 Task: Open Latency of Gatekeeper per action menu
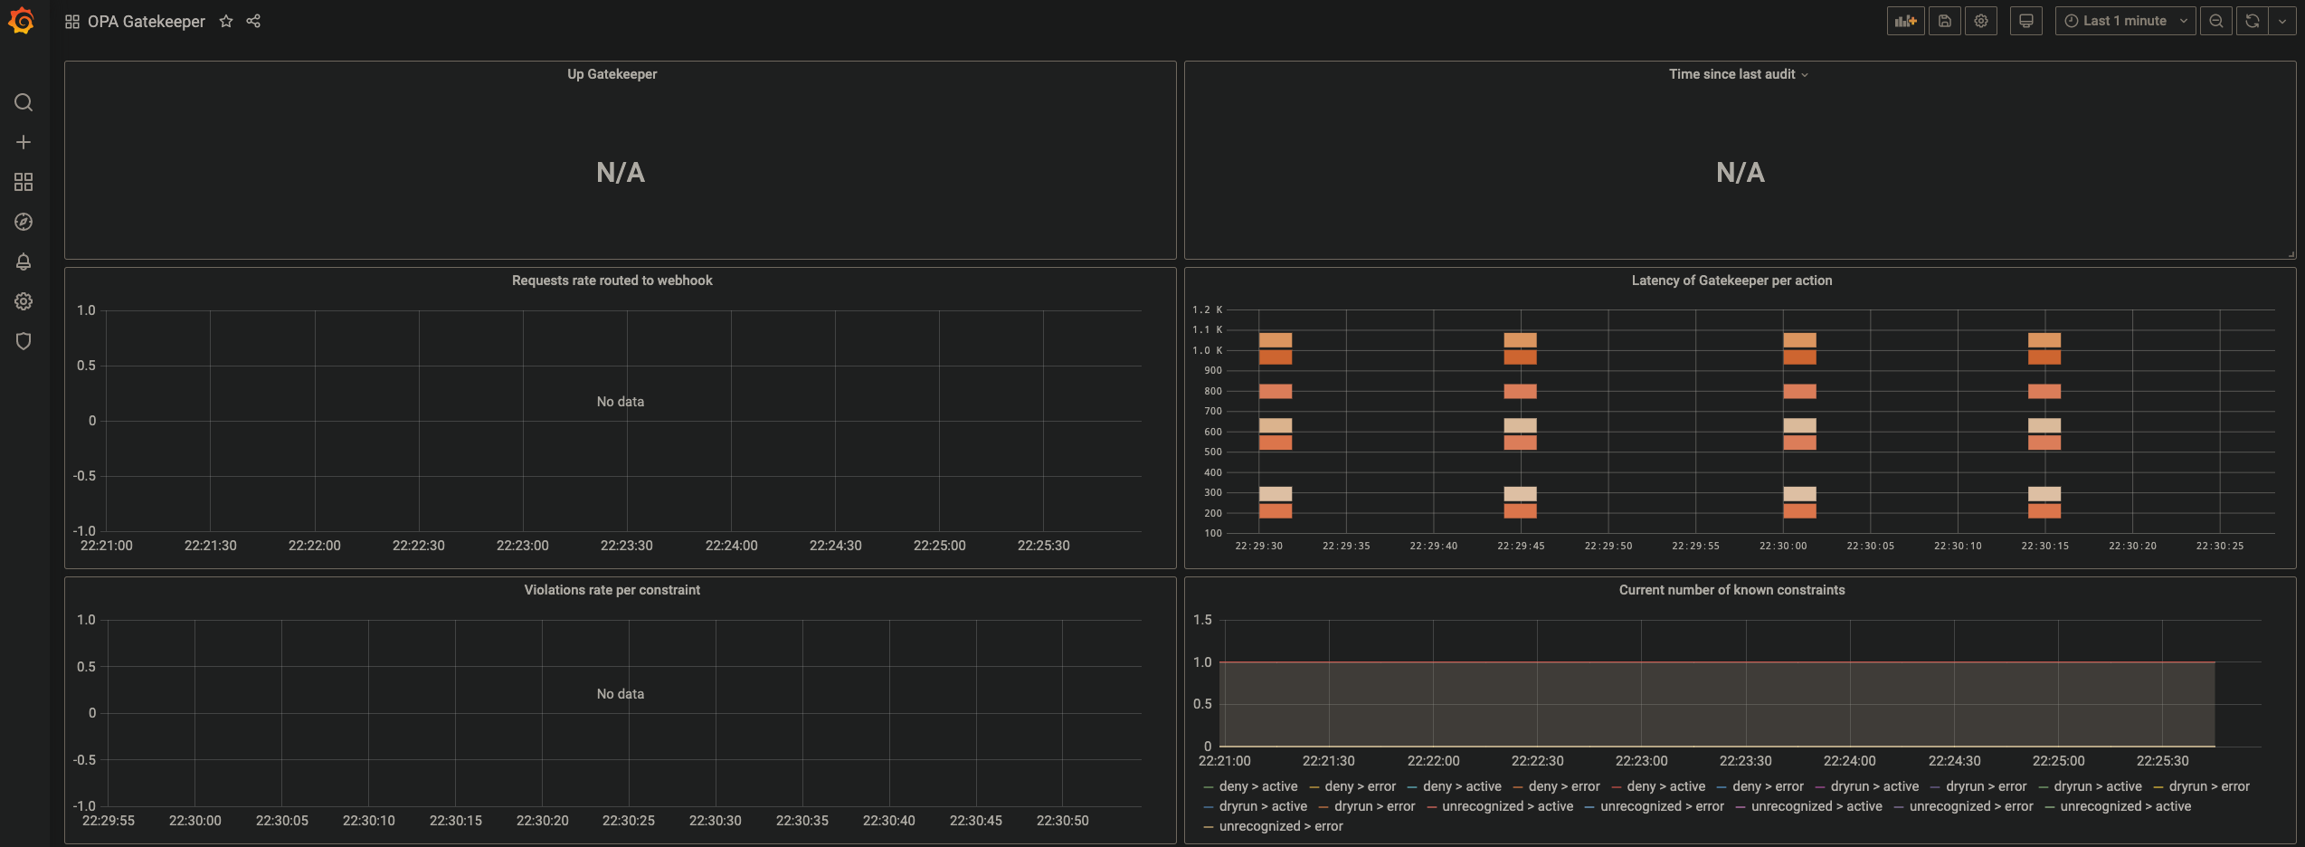(x=1732, y=281)
